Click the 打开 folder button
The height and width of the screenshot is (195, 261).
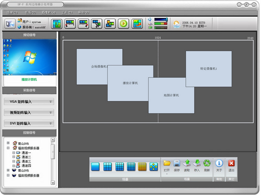[167, 165]
